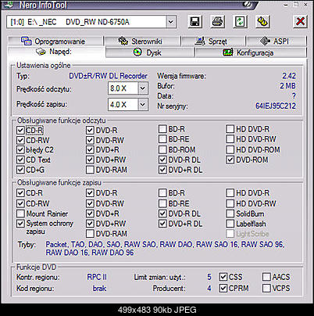Toggle the DVD-ROM read checkbox

230,160
